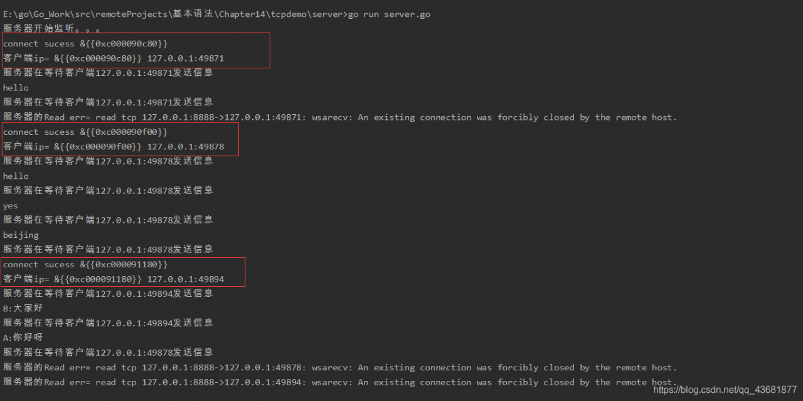Image resolution: width=803 pixels, height=401 pixels.
Task: Click the 'yes' message line
Action: pyautogui.click(x=11, y=206)
